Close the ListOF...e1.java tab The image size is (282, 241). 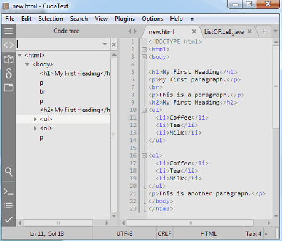click(x=249, y=31)
